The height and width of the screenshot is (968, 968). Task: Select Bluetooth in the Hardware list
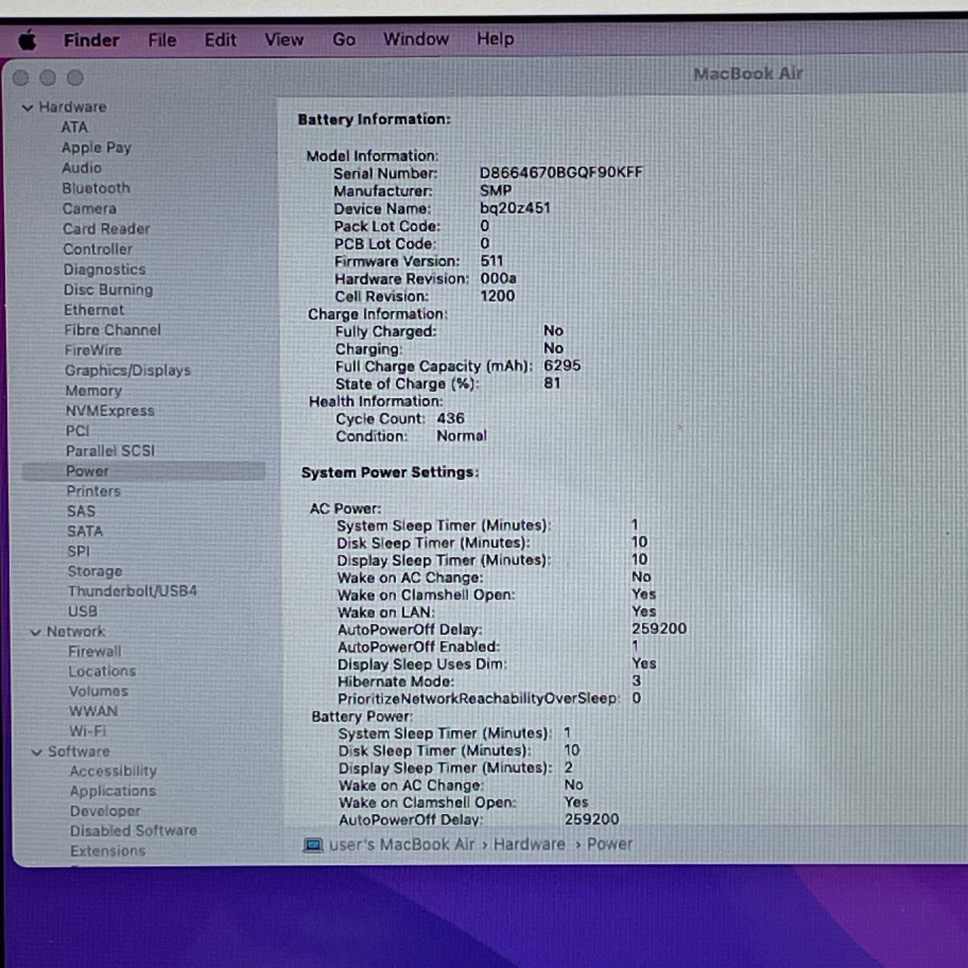(x=96, y=188)
